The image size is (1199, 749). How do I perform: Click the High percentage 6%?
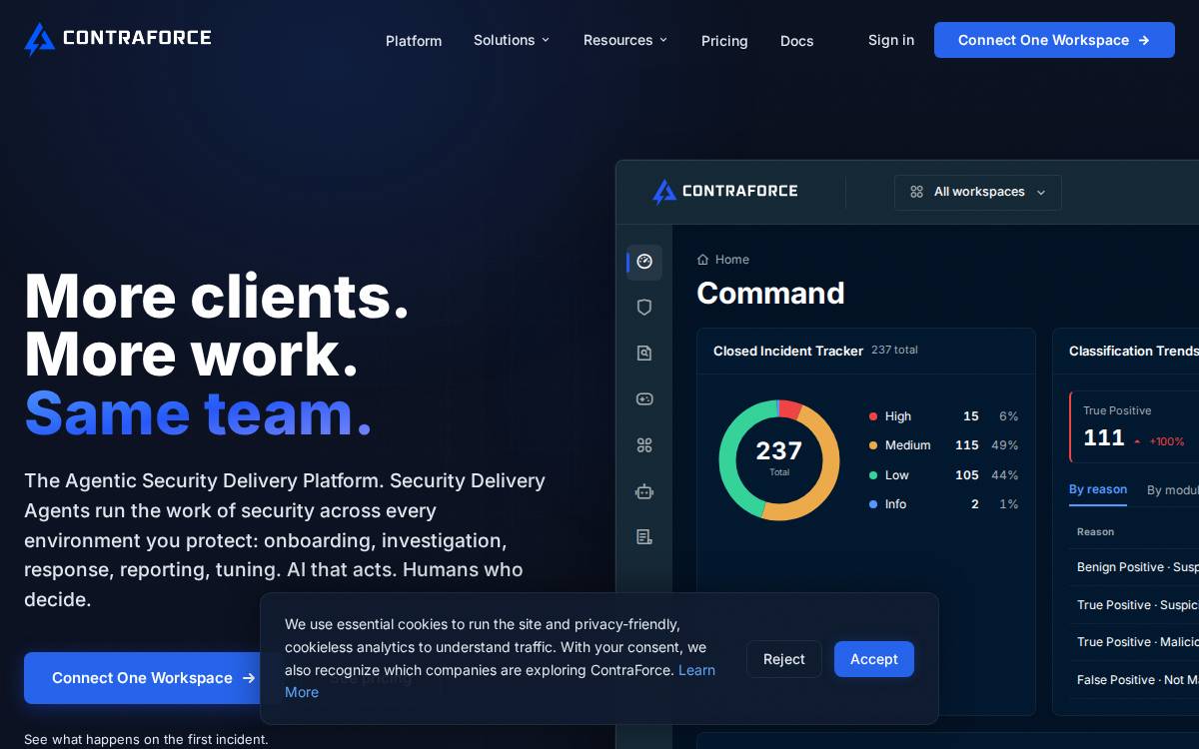[x=1009, y=416]
